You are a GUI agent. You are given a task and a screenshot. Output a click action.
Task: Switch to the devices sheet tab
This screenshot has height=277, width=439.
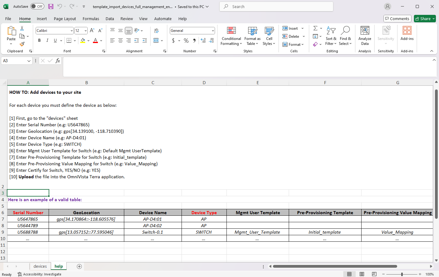tap(40, 266)
